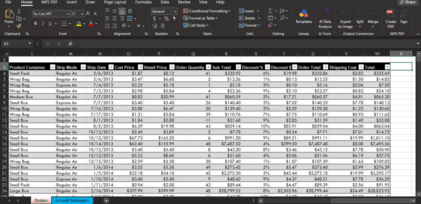This screenshot has height=204, width=421.
Task: Open Conditional Formatting menu
Action: tap(207, 11)
